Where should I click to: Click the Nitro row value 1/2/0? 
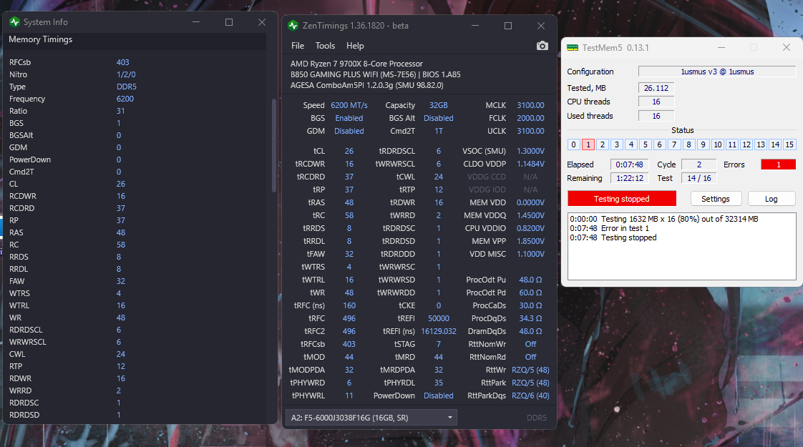(x=126, y=74)
